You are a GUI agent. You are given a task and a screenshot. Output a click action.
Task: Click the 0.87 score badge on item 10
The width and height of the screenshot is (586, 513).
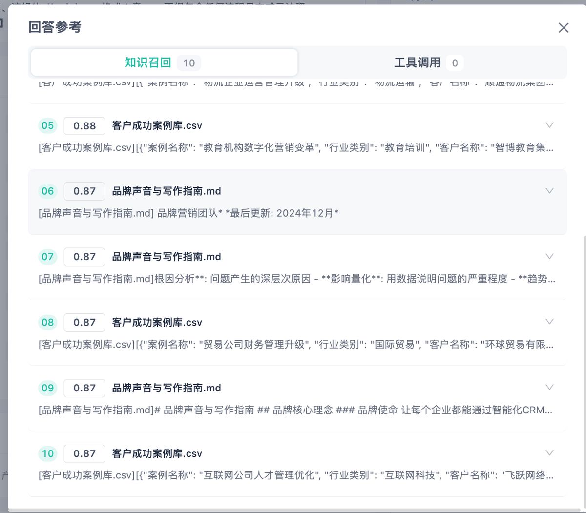coord(84,453)
